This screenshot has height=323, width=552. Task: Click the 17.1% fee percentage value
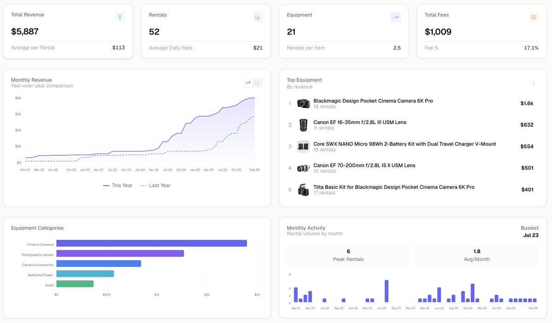point(531,48)
